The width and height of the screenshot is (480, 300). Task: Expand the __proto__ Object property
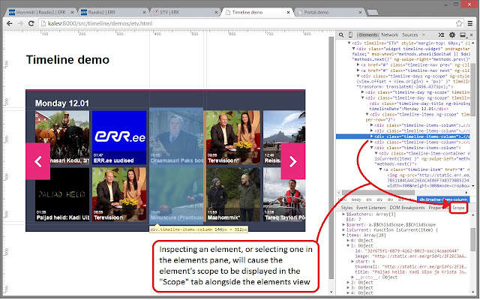(352, 277)
